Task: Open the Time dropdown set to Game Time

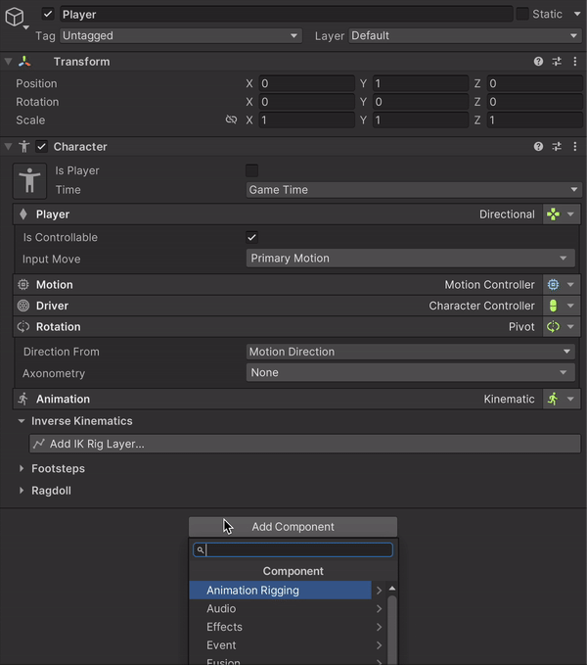Action: click(414, 190)
